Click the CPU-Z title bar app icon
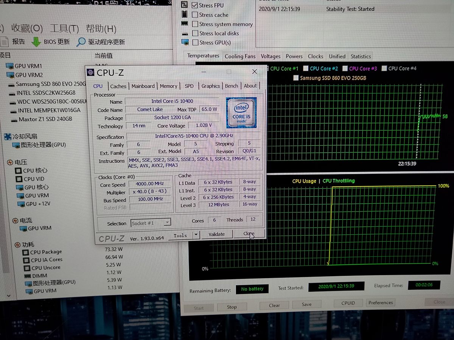Screen dimensions: 454x340 click(91, 73)
